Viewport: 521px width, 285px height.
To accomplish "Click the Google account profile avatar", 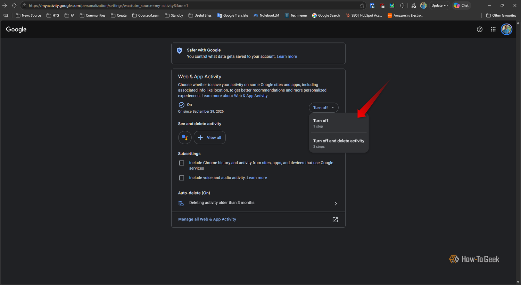I will click(507, 29).
